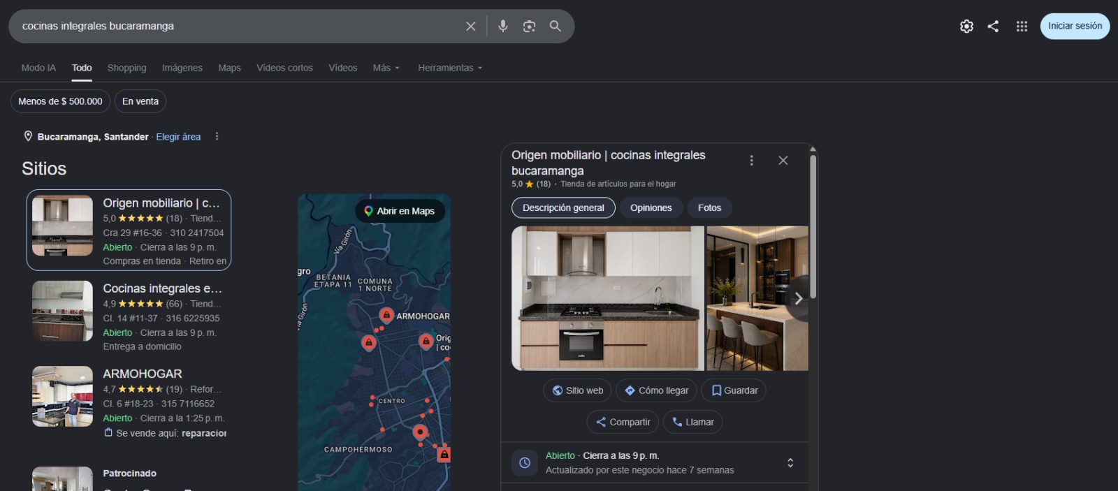
Task: Click Origen map pin on the map
Action: tap(426, 342)
